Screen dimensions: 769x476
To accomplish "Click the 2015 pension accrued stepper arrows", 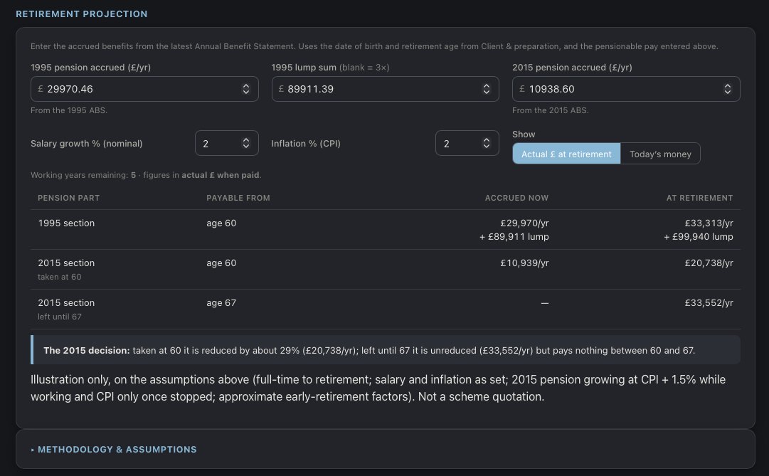I will (727, 89).
